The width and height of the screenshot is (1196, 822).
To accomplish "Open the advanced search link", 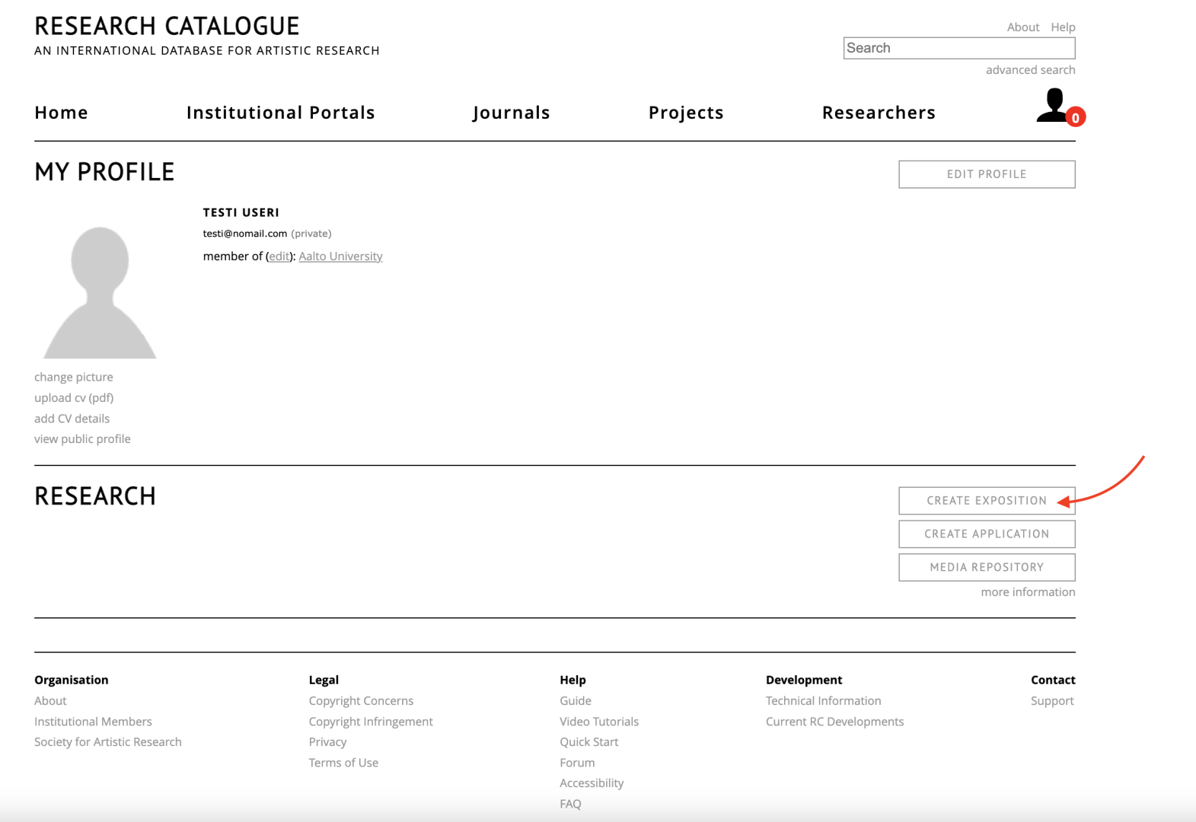I will pos(1030,70).
